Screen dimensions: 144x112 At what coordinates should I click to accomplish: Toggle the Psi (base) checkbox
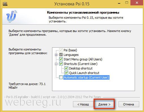[61, 50]
